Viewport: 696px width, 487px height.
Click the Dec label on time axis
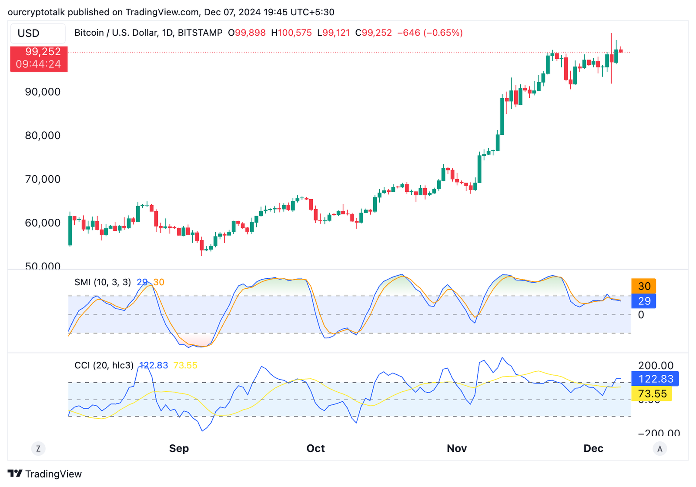click(593, 448)
